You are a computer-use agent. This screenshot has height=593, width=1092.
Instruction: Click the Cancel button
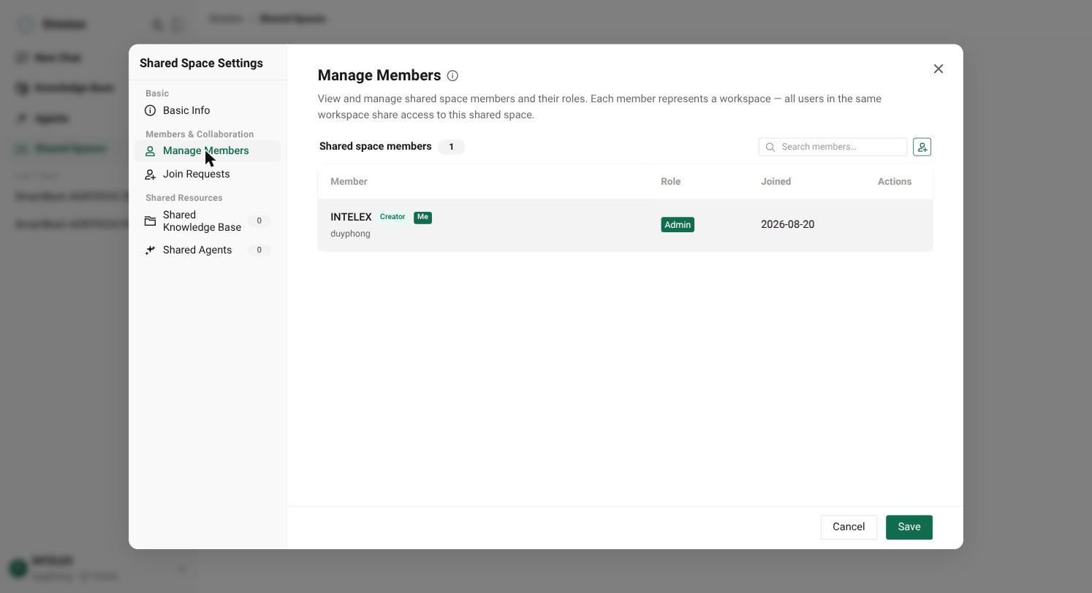point(849,527)
